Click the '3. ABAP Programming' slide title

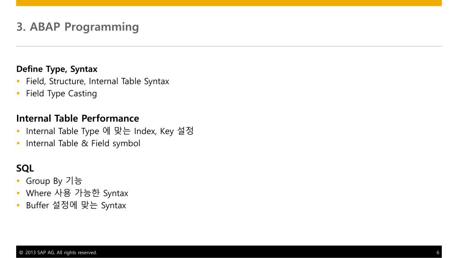[78, 27]
